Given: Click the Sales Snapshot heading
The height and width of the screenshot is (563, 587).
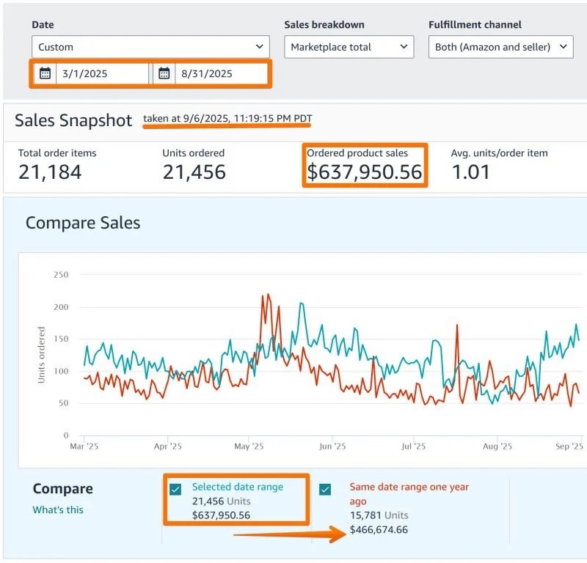Looking at the screenshot, I should click(x=72, y=120).
